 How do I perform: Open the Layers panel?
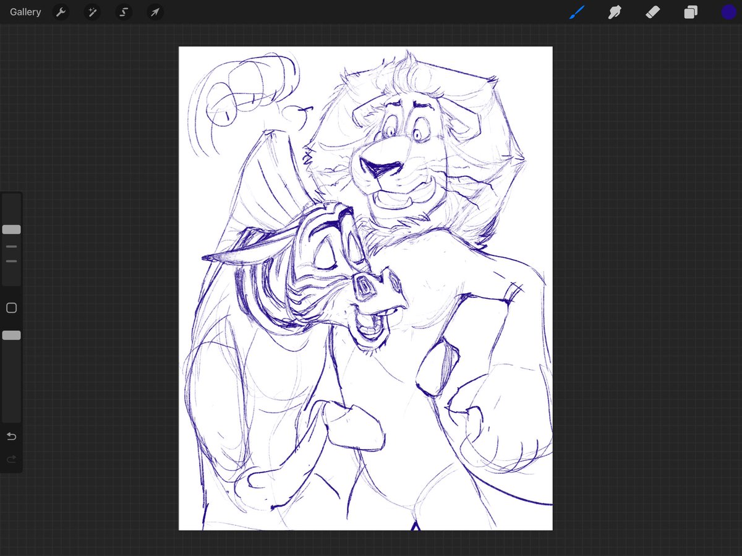(691, 12)
